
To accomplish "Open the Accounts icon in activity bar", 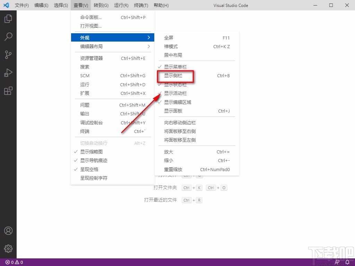I will pyautogui.click(x=8, y=231).
